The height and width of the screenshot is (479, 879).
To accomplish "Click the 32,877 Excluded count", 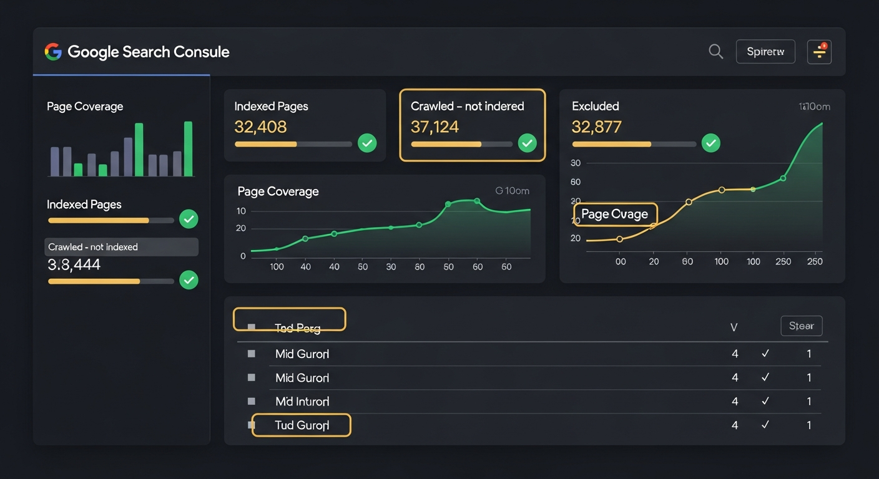I will coord(597,127).
